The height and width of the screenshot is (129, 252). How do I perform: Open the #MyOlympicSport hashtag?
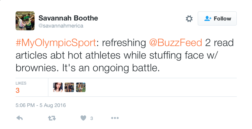point(56,43)
